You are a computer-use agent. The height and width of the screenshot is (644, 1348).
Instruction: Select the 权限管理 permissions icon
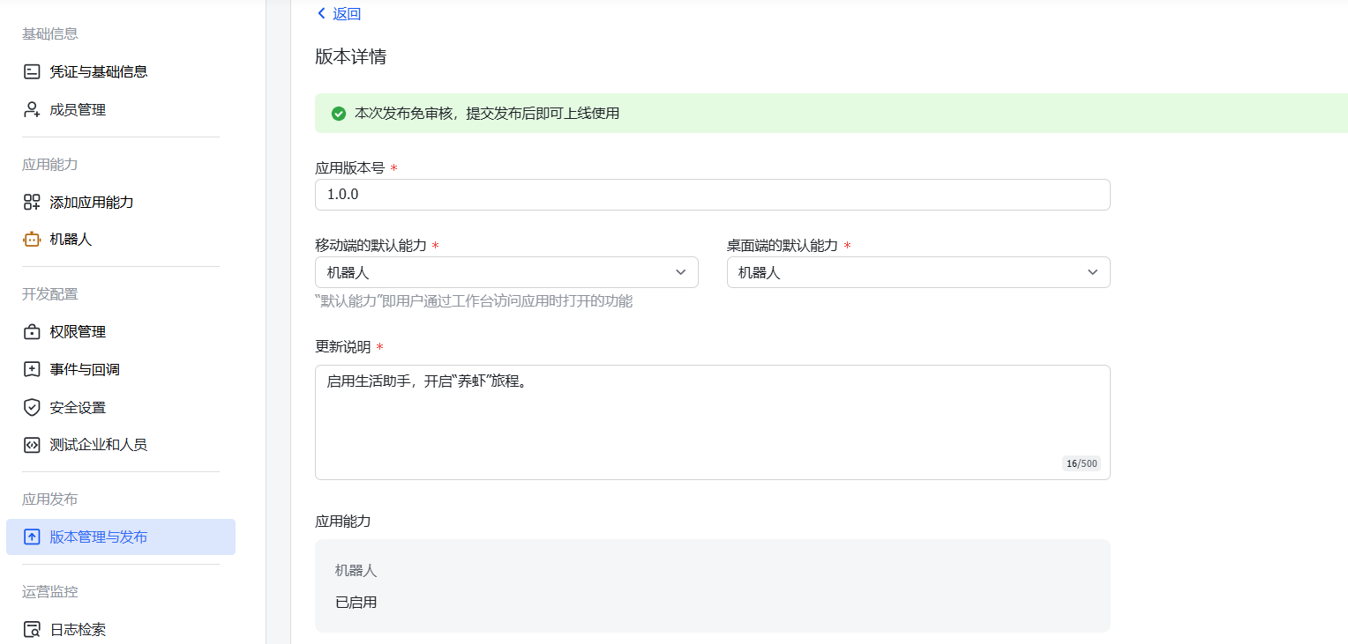(32, 331)
